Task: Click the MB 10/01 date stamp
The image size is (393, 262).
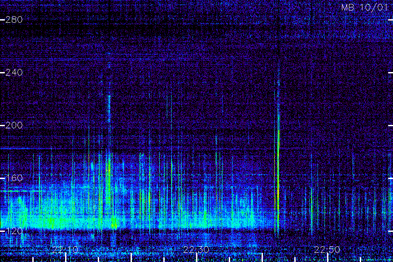Action: click(x=365, y=7)
